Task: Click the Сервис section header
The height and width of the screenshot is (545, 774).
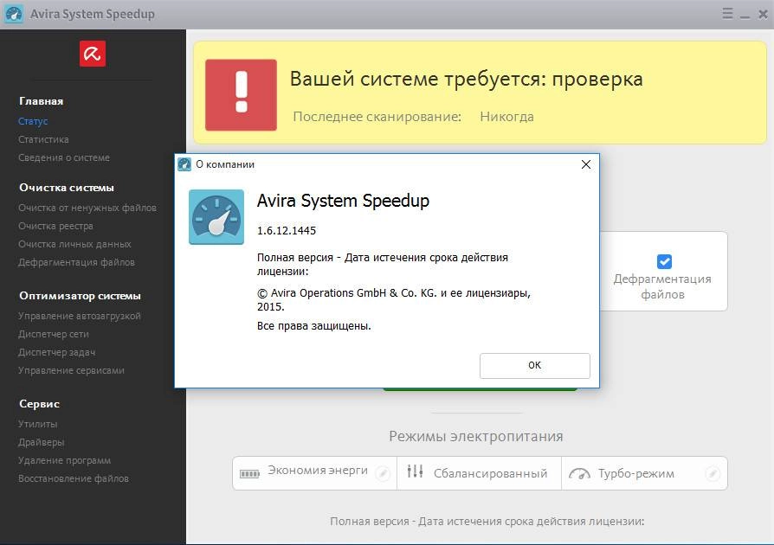Action: pos(40,404)
